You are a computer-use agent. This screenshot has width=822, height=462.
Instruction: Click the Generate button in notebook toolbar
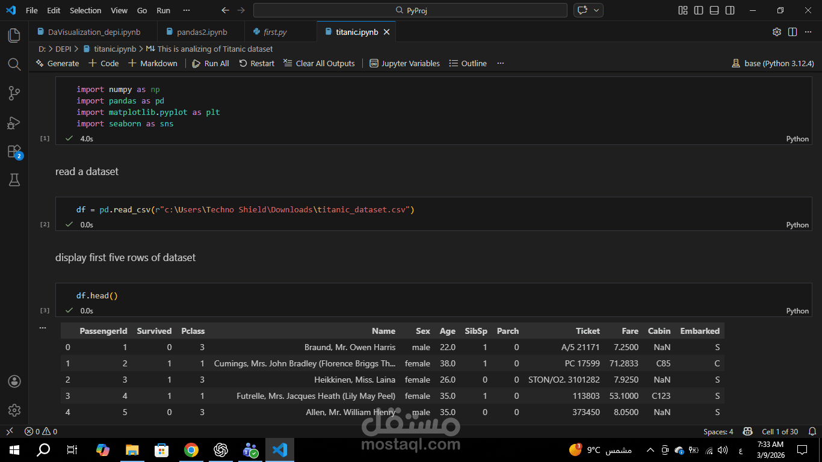tap(57, 63)
